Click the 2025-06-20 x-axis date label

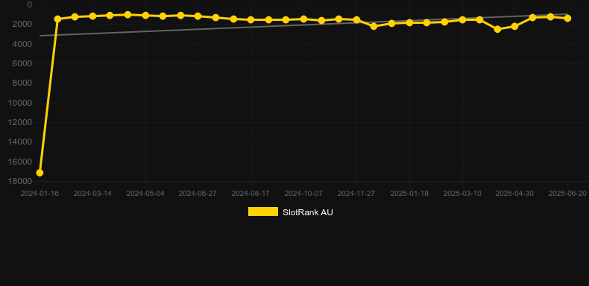[x=567, y=194]
